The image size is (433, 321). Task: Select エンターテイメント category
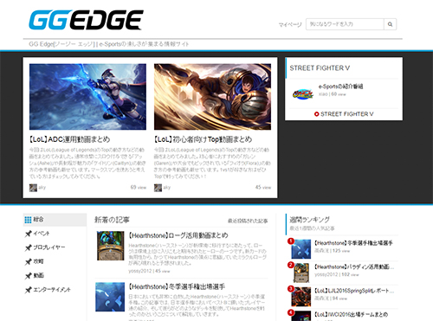point(52,290)
